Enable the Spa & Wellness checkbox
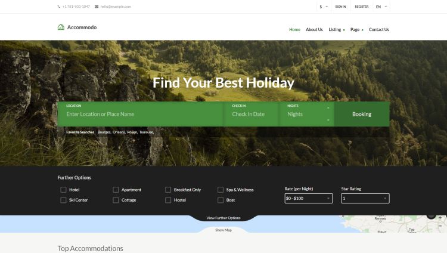The height and width of the screenshot is (253, 447). pyautogui.click(x=221, y=190)
